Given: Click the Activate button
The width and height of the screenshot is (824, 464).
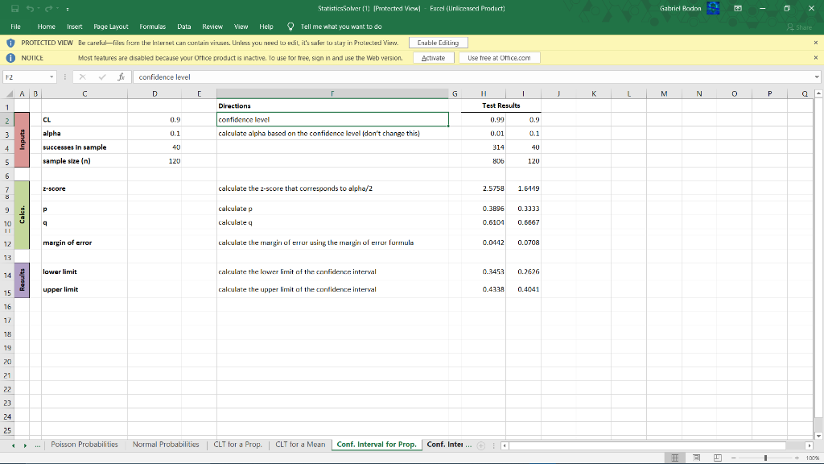Looking at the screenshot, I should [433, 58].
